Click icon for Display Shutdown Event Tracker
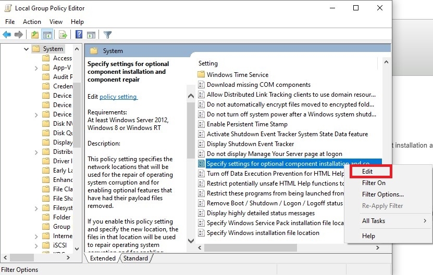Image resolution: width=433 pixels, height=275 pixels. tap(201, 144)
